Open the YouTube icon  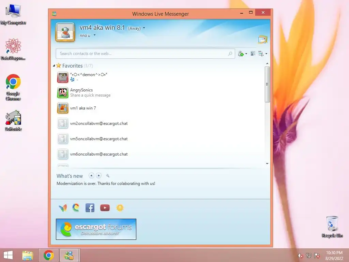(x=105, y=208)
